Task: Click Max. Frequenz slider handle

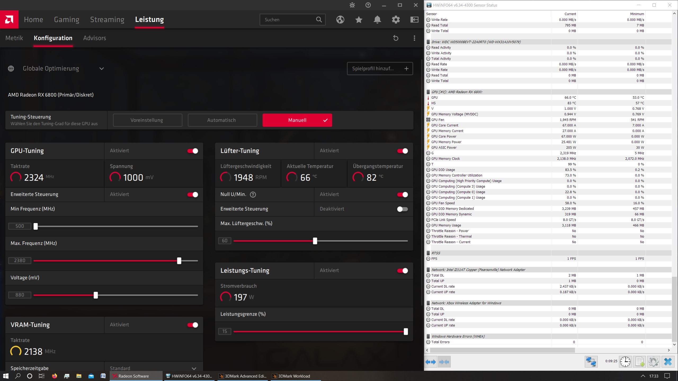Action: (x=179, y=261)
